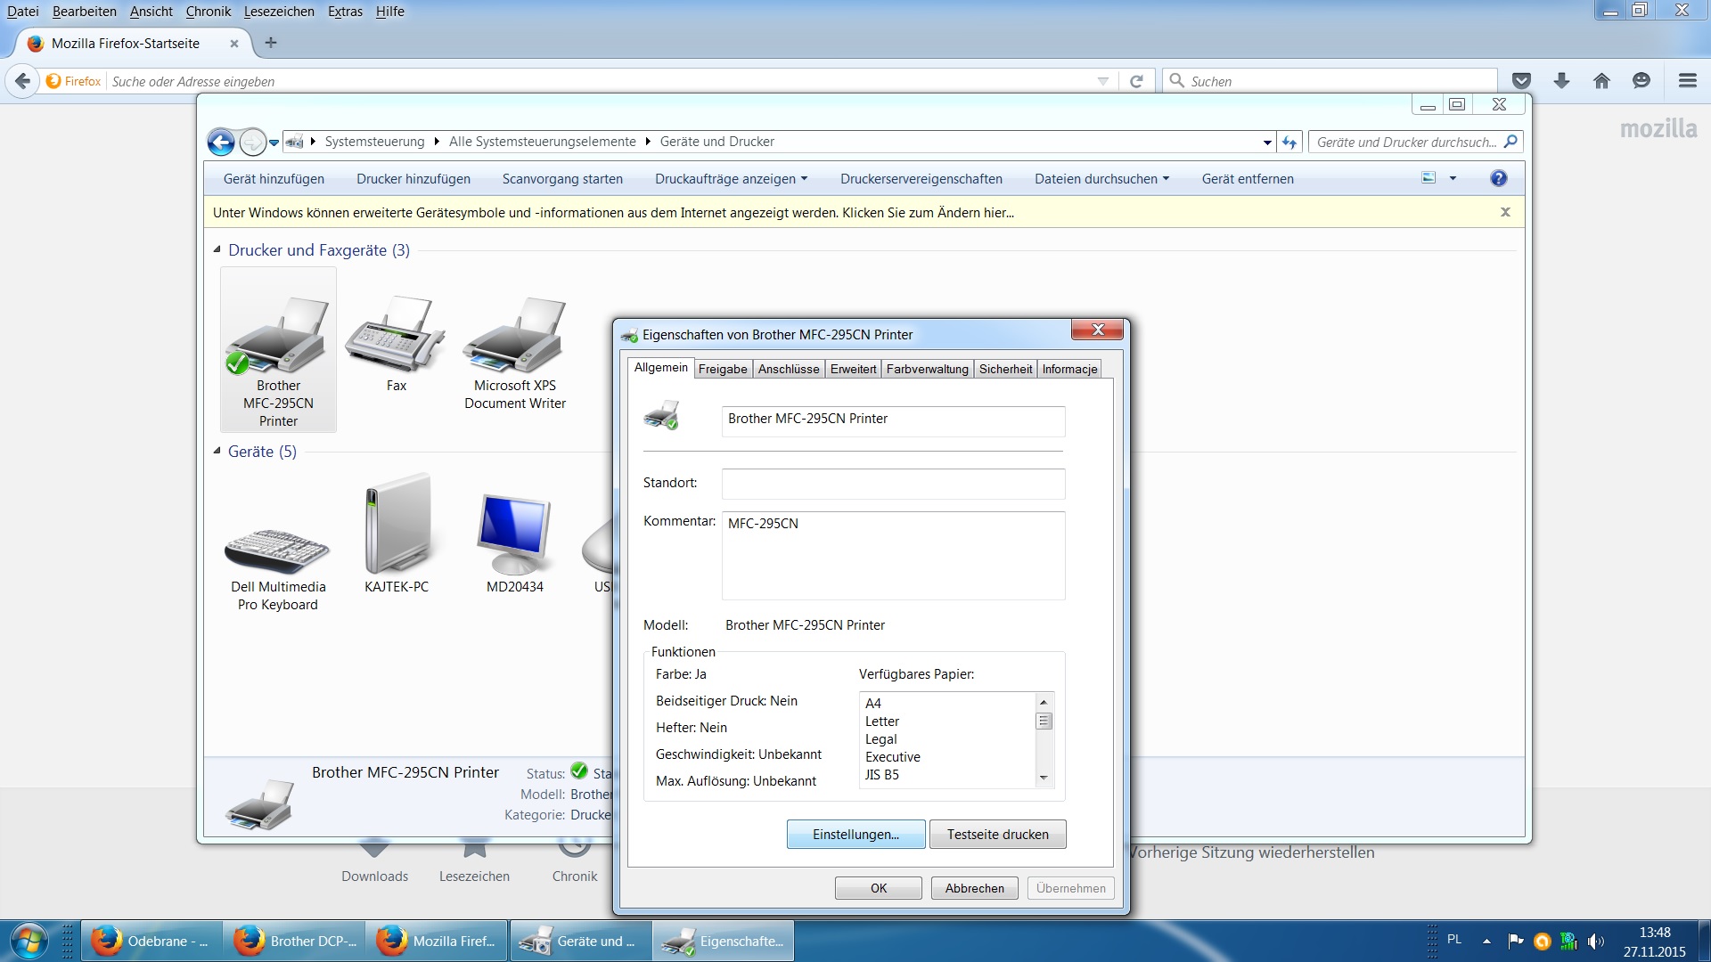Click Drucker hinzufügen in toolbar
Image resolution: width=1711 pixels, height=962 pixels.
tap(413, 178)
